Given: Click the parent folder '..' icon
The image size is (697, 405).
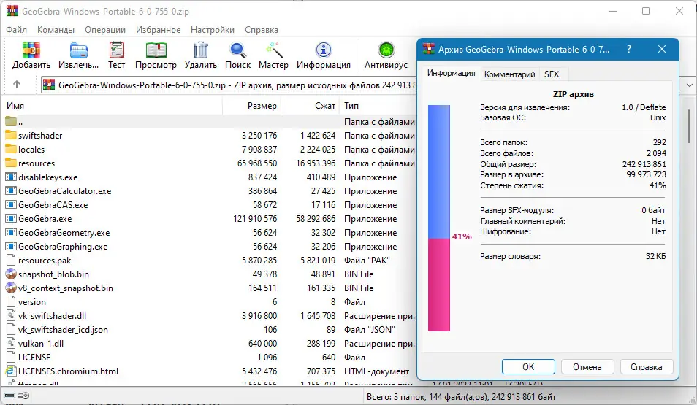Looking at the screenshot, I should click(11, 121).
